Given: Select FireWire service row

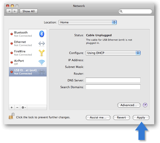Looking at the screenshot, I should [28, 53].
